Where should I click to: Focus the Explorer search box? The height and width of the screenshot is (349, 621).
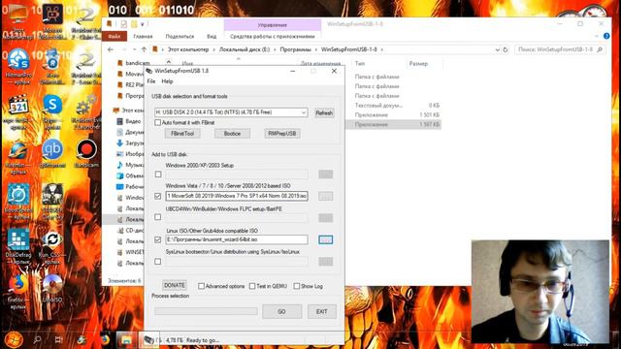pyautogui.click(x=554, y=49)
